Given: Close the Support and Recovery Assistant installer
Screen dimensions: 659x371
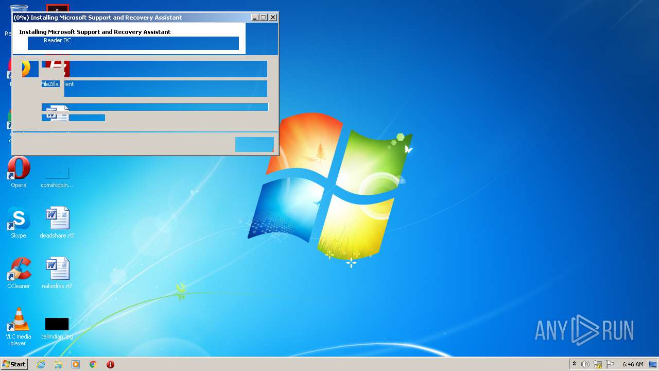Looking at the screenshot, I should (x=273, y=18).
